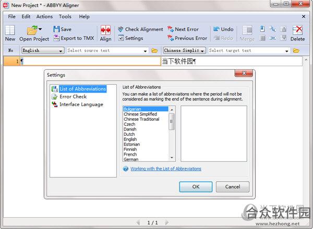Image resolution: width=313 pixels, height=229 pixels.
Task: Click the join segments blue icon
Action: 272,38
